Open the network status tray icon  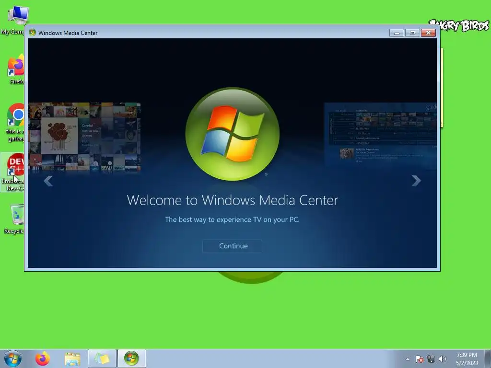point(431,359)
